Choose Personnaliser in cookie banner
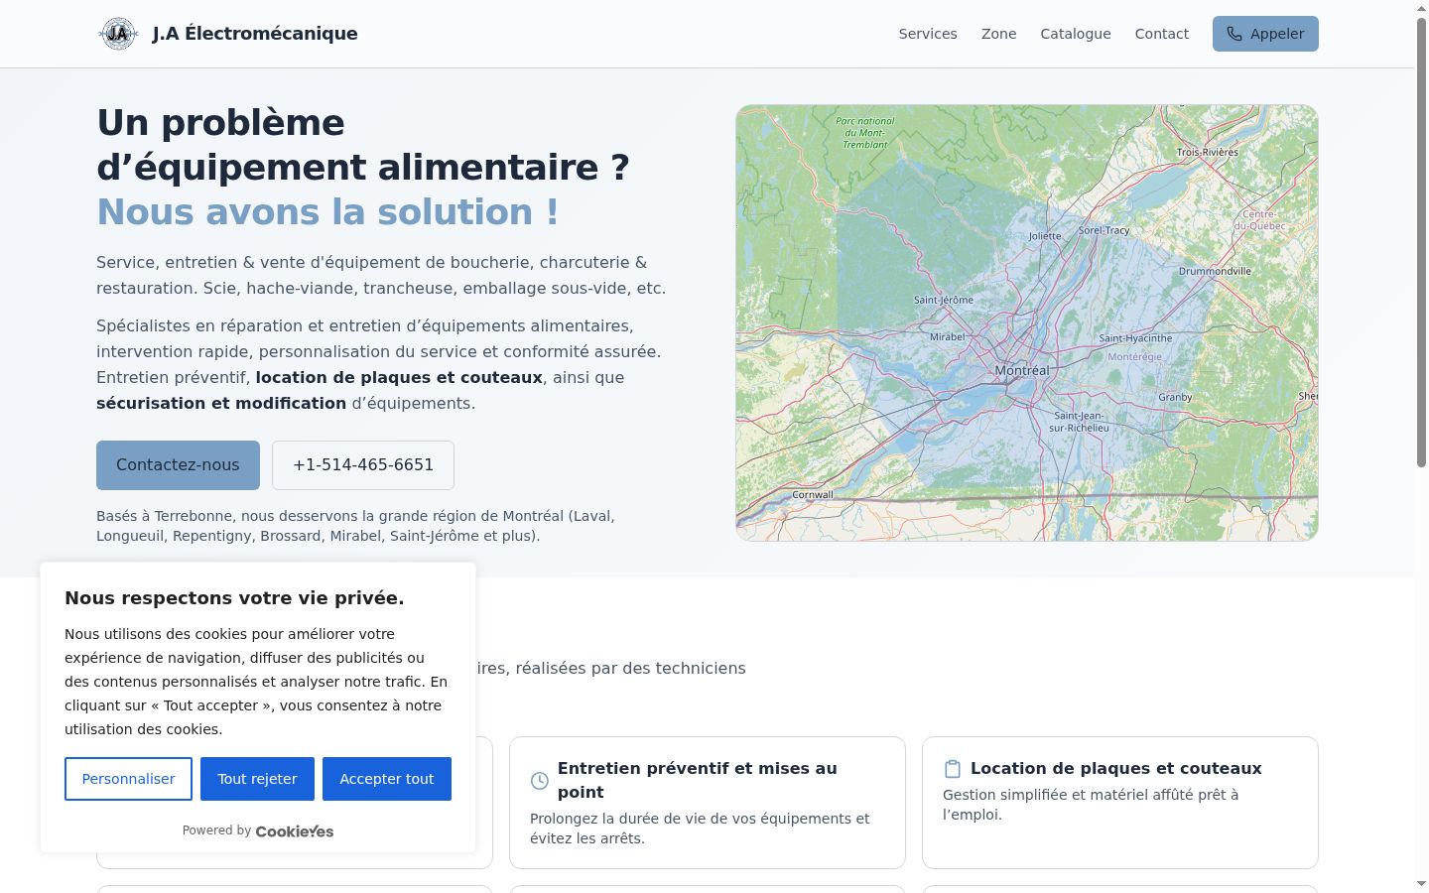The height and width of the screenshot is (893, 1429). (x=128, y=779)
